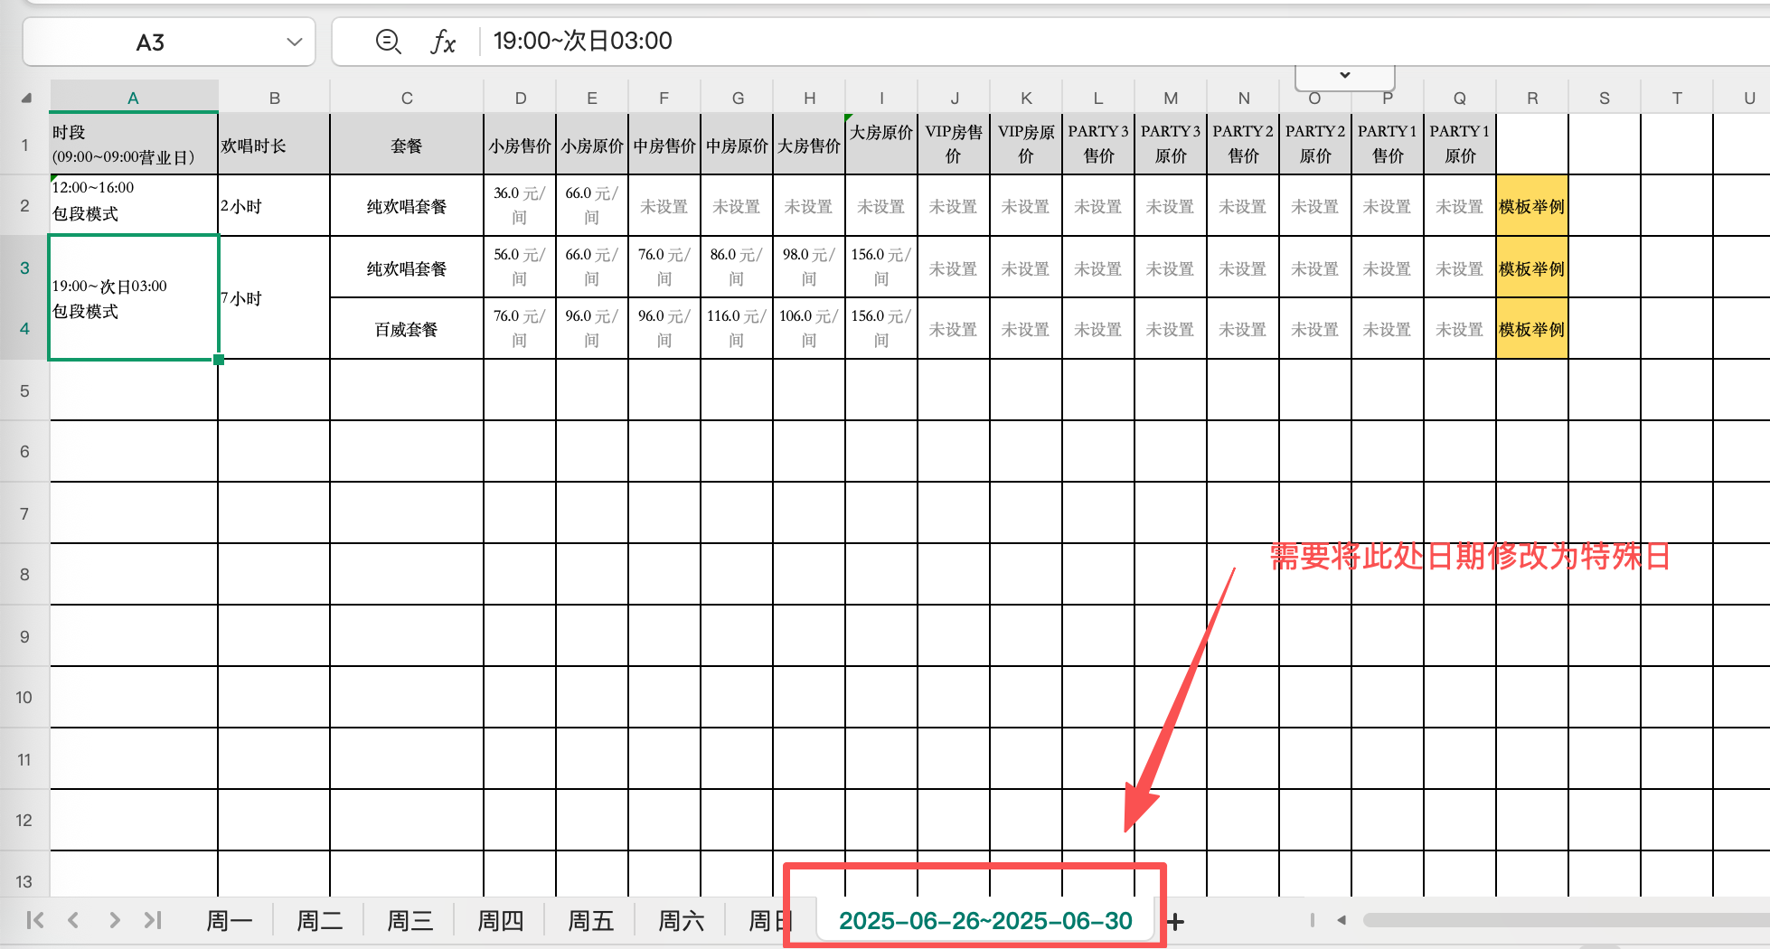This screenshot has height=949, width=1770.
Task: Go to previous sheet tab arrow
Action: pos(74,920)
